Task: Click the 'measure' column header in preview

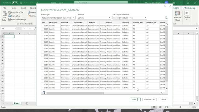Action: pyautogui.click(x=66, y=22)
